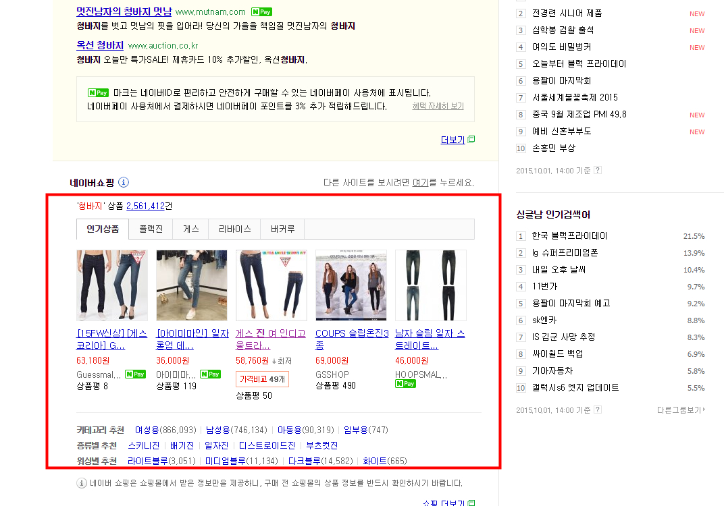Click the 오늘부터 블랙 프라이데이 trending keyword

click(579, 63)
